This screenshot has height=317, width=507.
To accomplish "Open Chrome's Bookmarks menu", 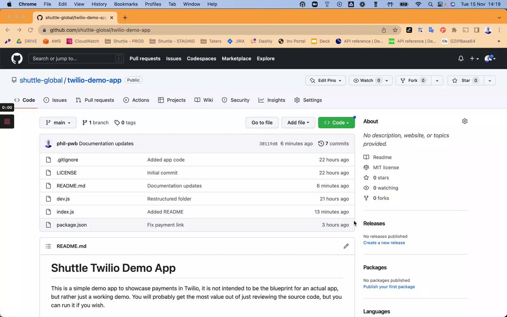I will (x=126, y=4).
